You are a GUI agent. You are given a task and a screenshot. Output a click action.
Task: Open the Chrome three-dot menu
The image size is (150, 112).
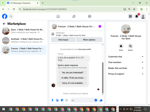[x=147, y=9]
